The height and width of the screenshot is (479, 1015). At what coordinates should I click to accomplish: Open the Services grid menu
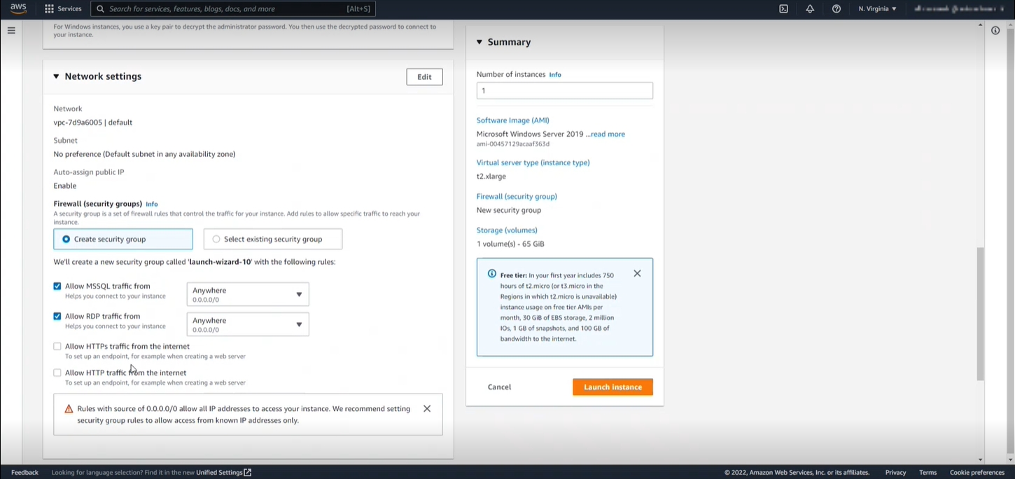pyautogui.click(x=63, y=9)
